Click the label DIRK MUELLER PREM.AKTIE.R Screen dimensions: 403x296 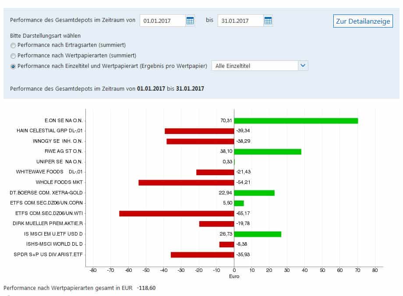(48, 224)
